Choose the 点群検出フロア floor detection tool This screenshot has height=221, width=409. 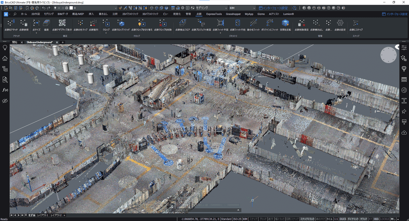point(183,23)
